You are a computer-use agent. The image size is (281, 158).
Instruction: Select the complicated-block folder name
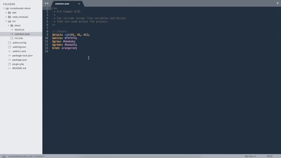[20, 8]
